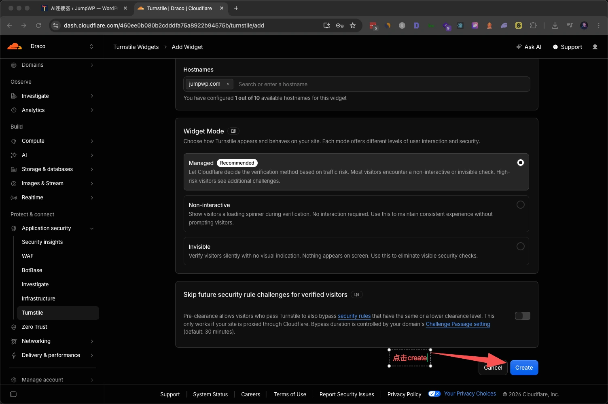Screen dimensions: 608x404
Task: Go to the Turnstile Widgets breadcrumb
Action: 136,47
